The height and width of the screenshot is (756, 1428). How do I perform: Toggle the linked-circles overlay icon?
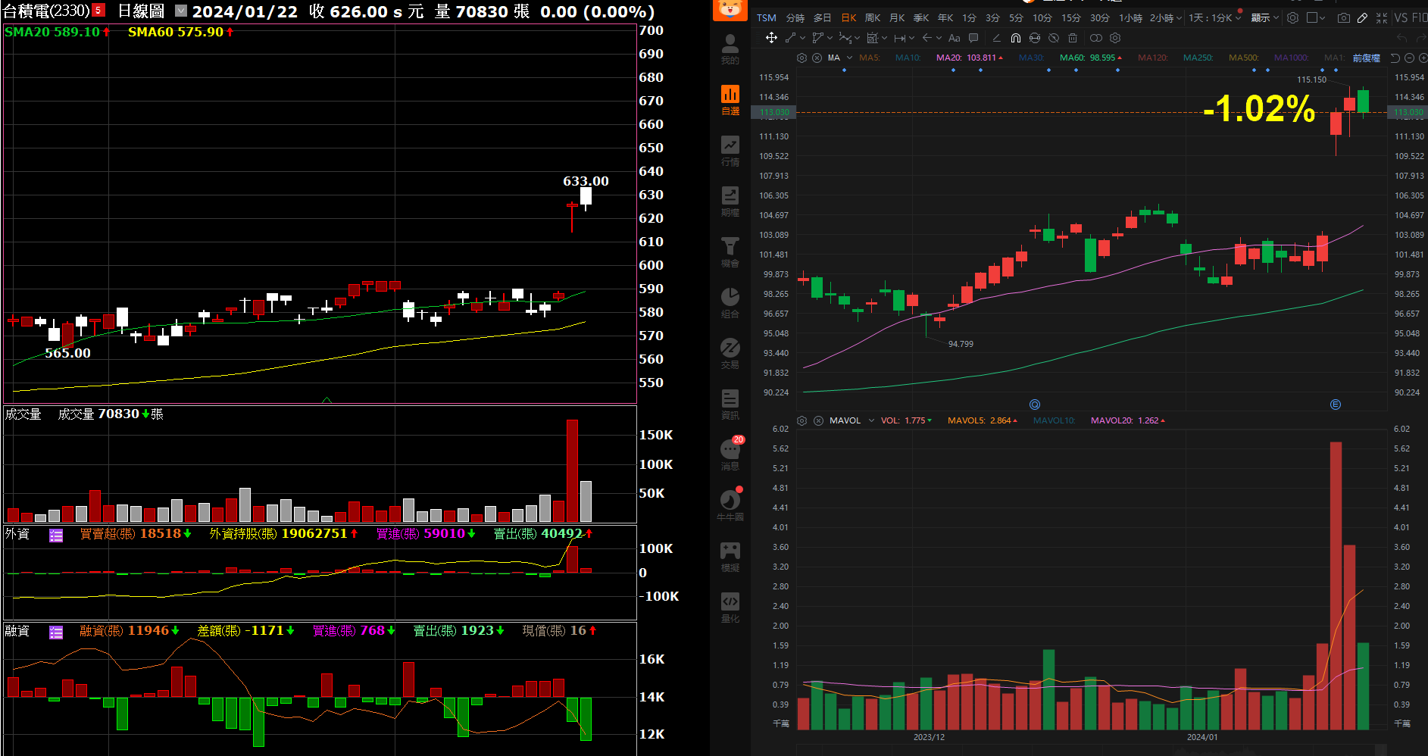[x=1096, y=38]
